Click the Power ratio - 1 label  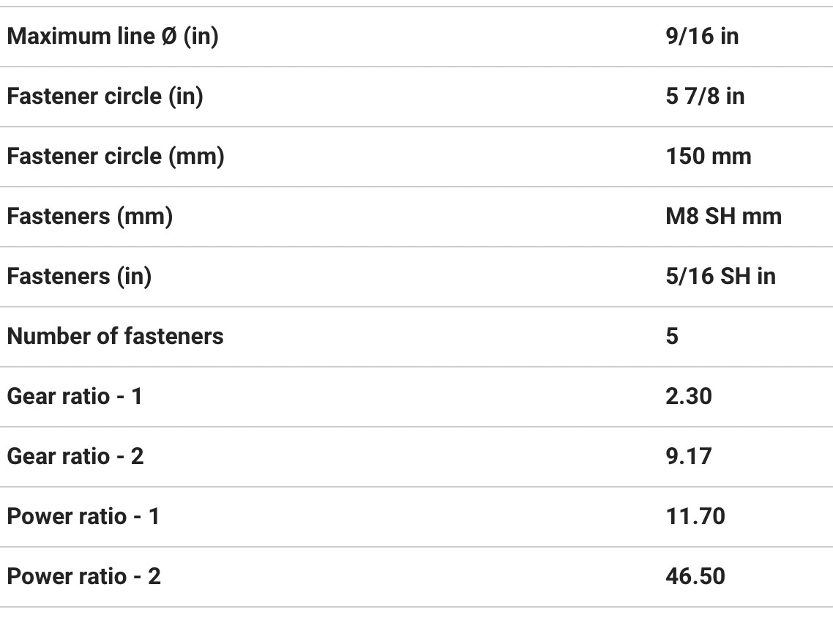83,517
